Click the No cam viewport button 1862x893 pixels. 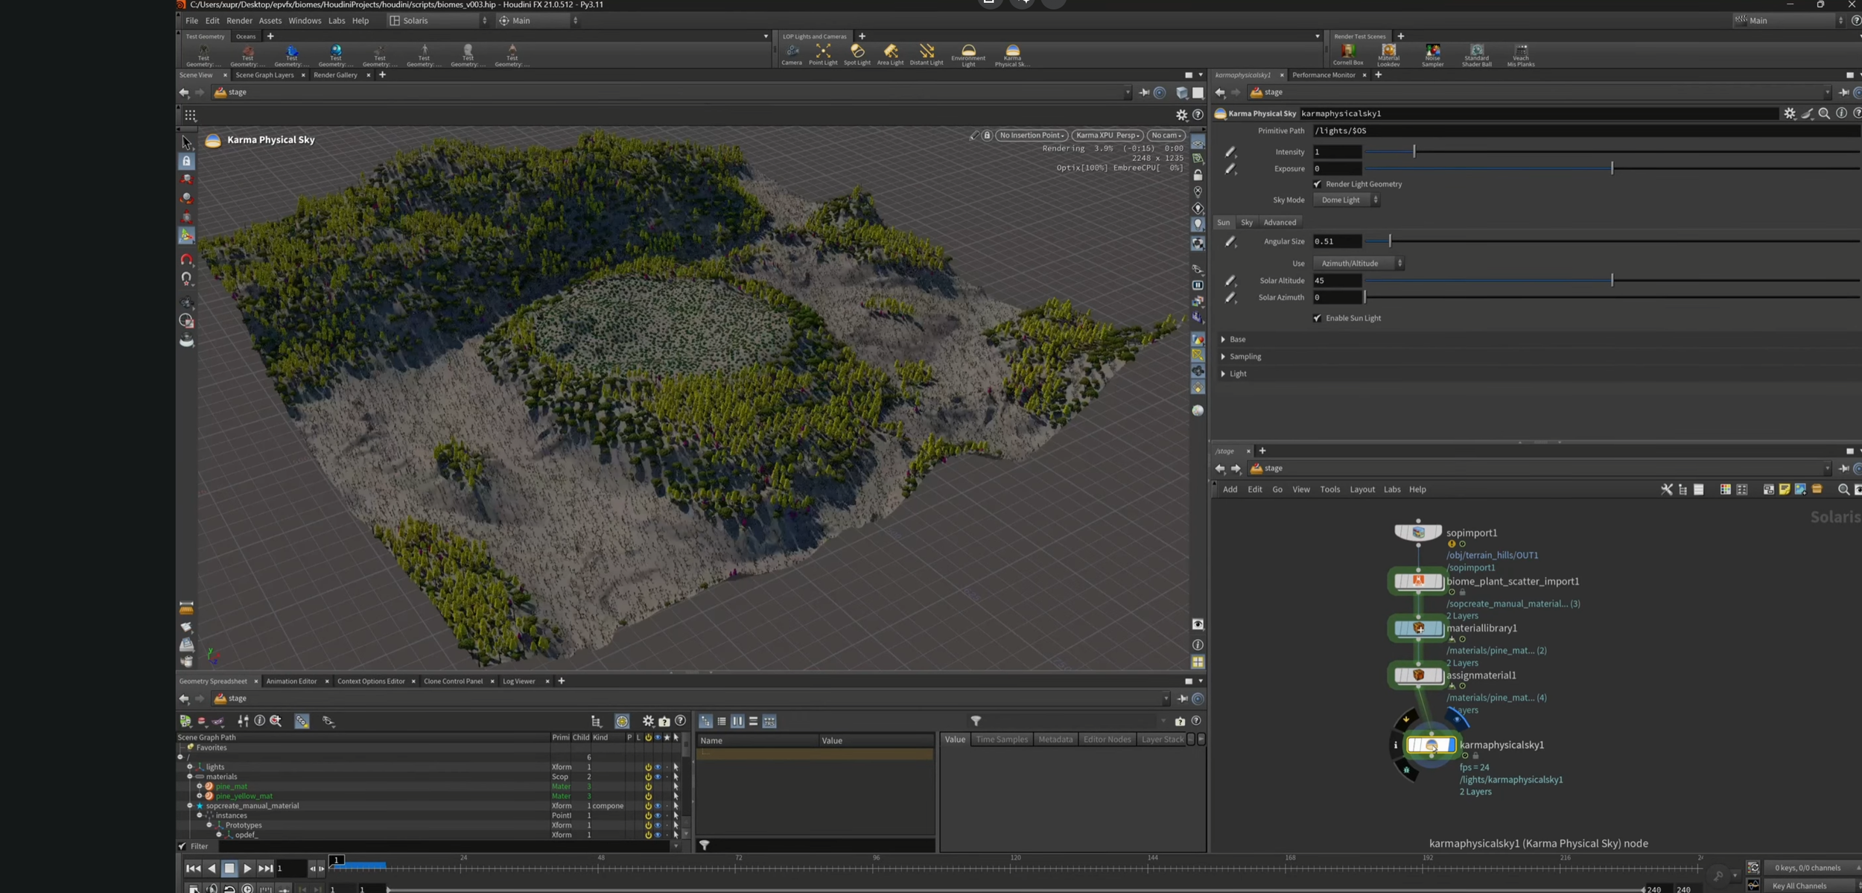[1166, 136]
